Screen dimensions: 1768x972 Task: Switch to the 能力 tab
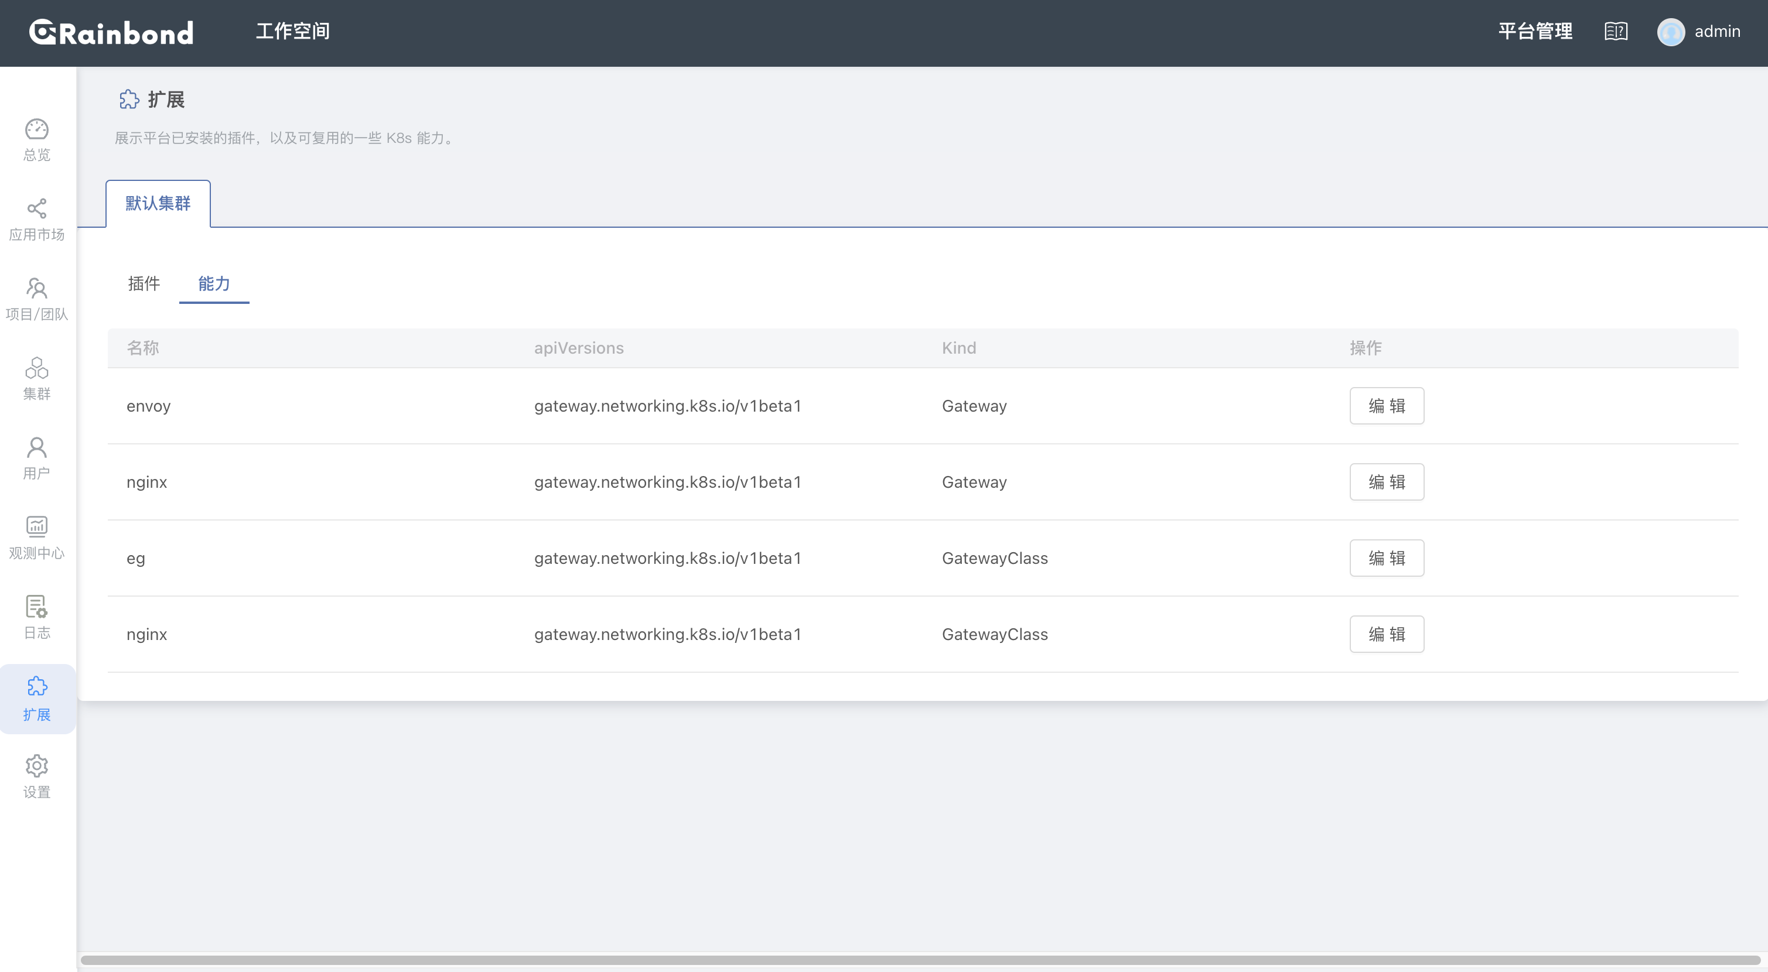214,284
